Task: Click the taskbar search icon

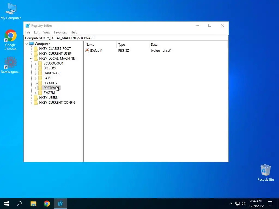Action: click(20, 204)
